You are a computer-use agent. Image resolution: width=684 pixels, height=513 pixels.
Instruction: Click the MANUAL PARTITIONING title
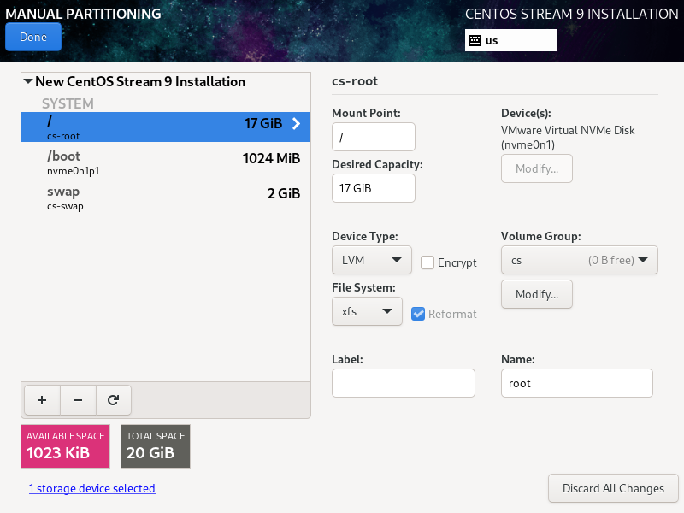click(83, 14)
